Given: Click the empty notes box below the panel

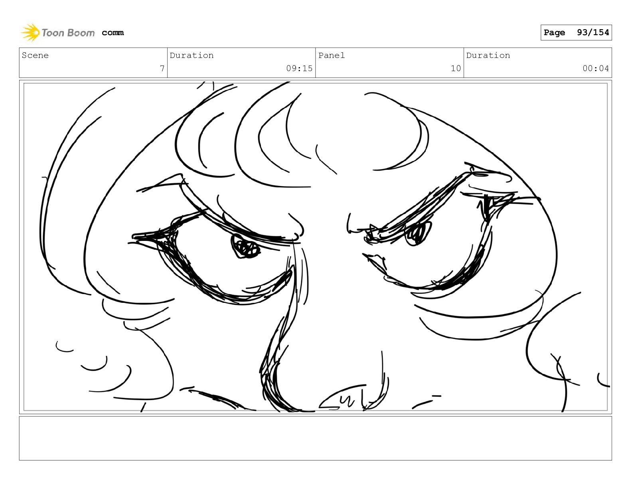Looking at the screenshot, I should [x=315, y=438].
